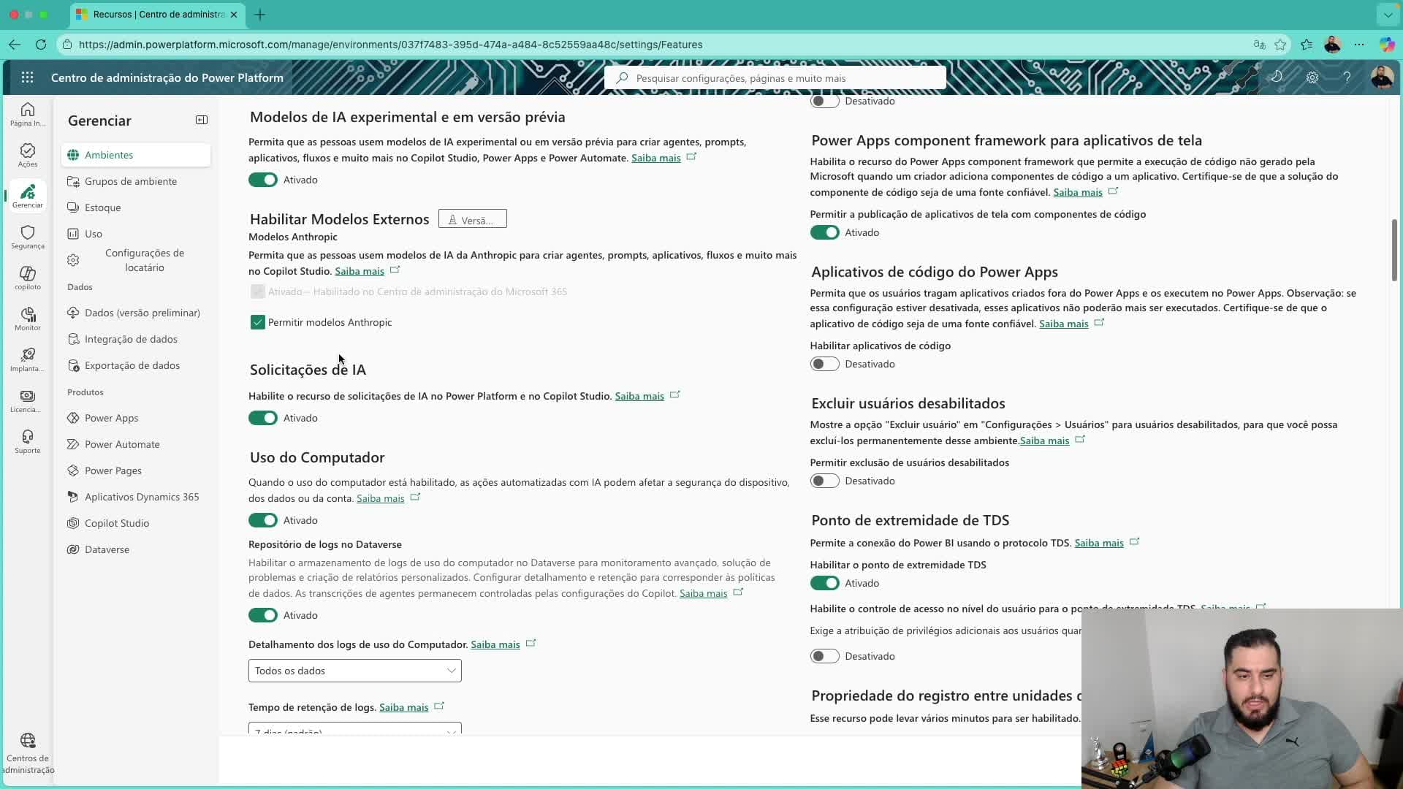Open the Suporte section
1403x789 pixels.
[27, 441]
